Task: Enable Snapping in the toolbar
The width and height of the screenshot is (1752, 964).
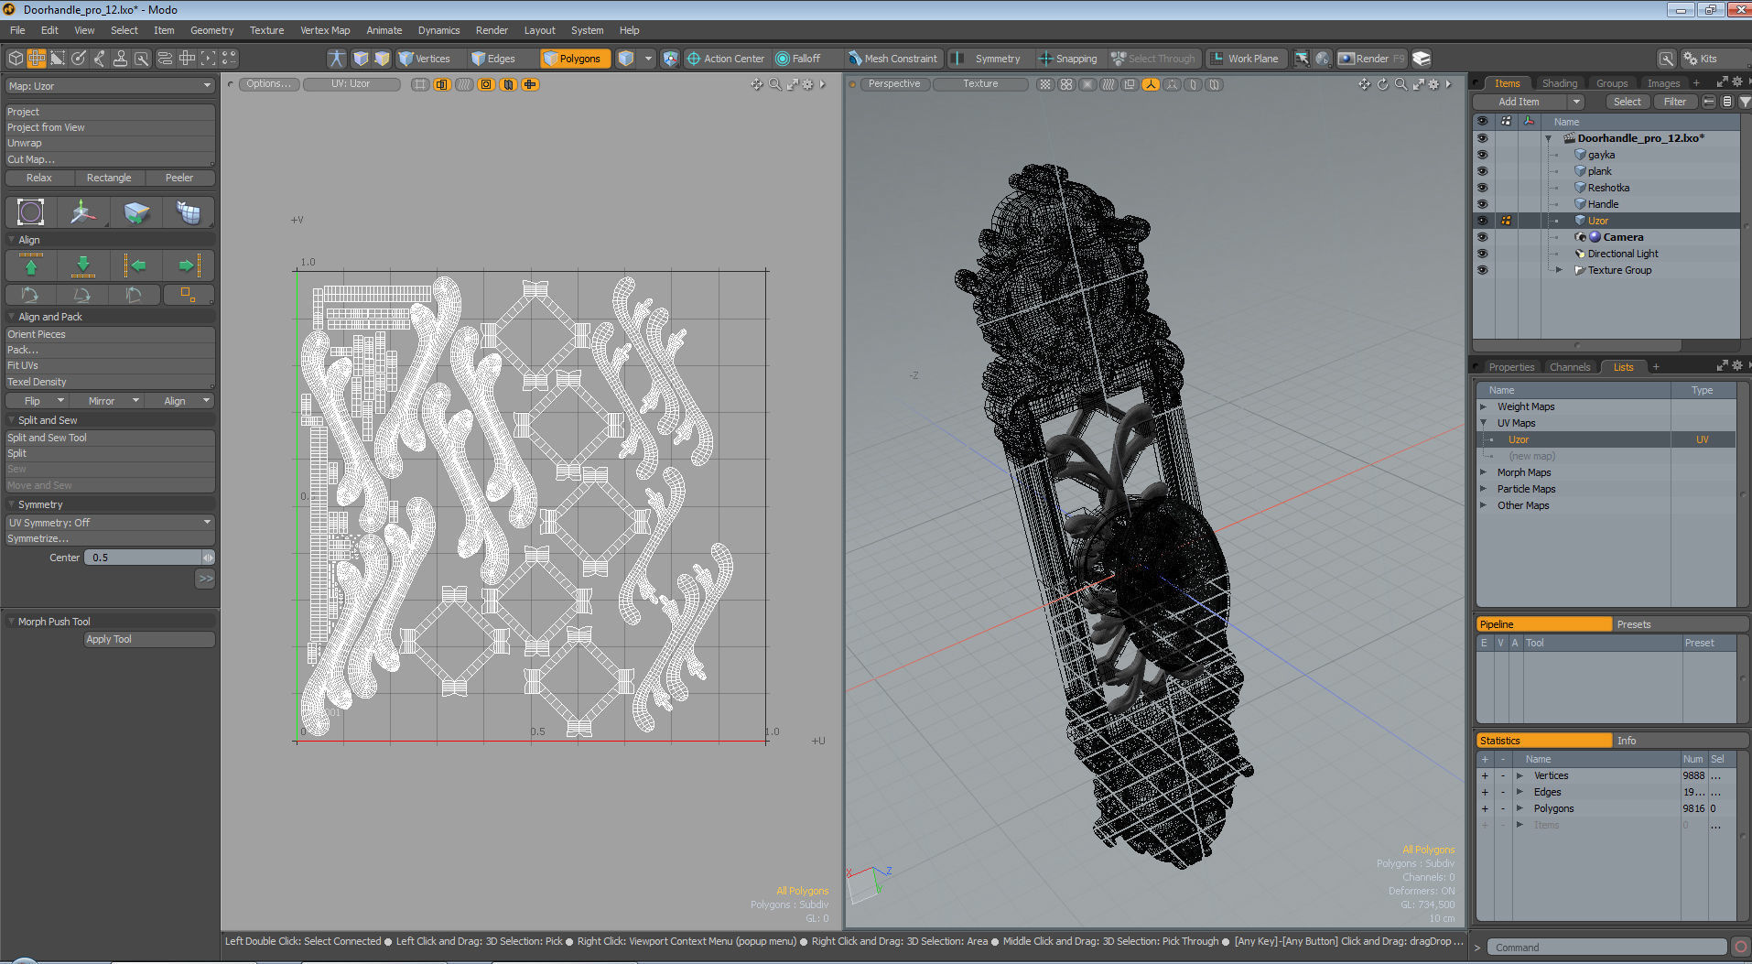Action: [1067, 59]
